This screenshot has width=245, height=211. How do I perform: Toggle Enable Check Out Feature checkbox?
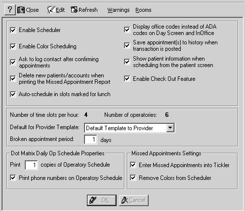(x=127, y=79)
